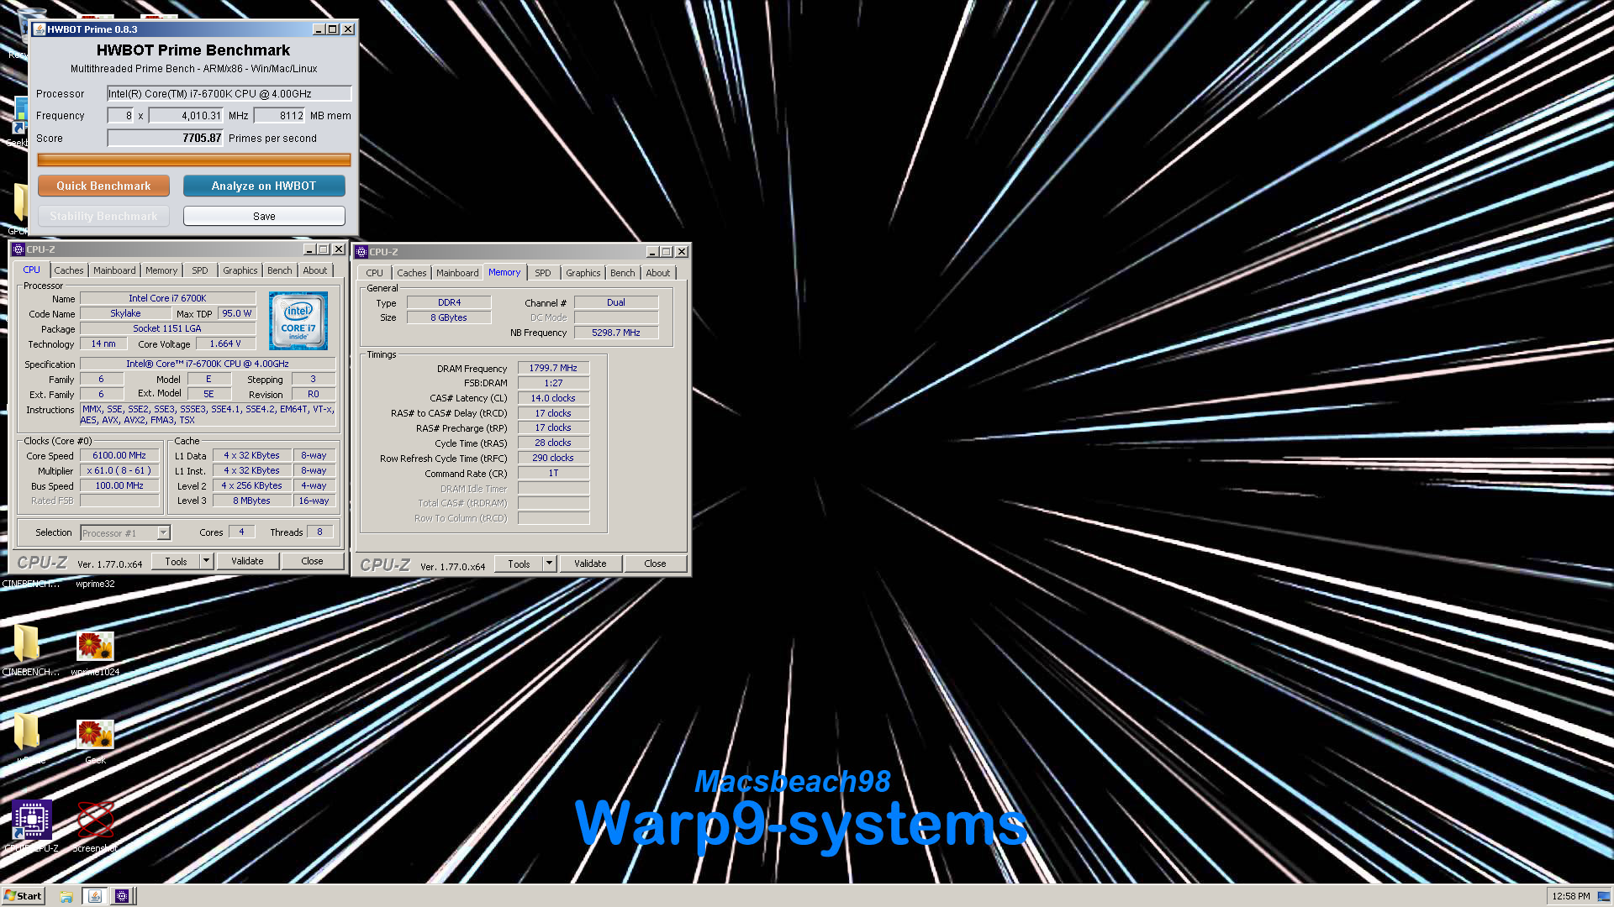Select Memory tab in right CPU-Z window
The width and height of the screenshot is (1614, 907).
pos(504,272)
